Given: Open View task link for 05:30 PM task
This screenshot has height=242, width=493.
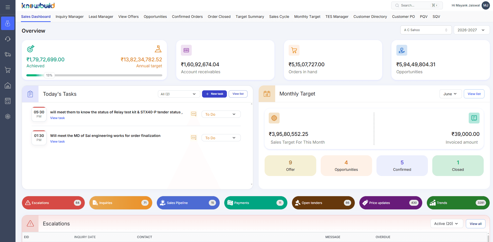Looking at the screenshot, I should pyautogui.click(x=57, y=118).
